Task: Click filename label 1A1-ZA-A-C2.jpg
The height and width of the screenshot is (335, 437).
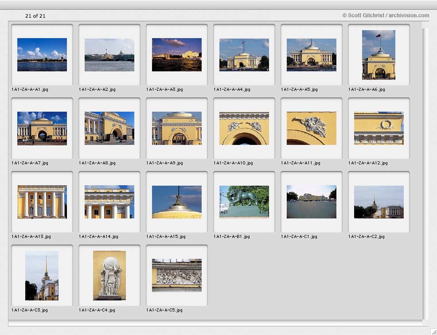Action: coord(367,237)
